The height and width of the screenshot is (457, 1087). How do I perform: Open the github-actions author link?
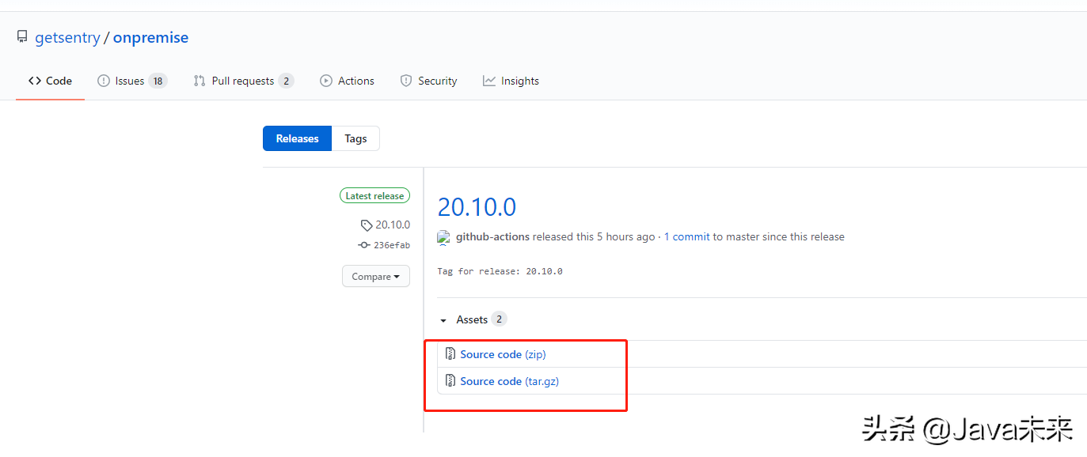(492, 236)
